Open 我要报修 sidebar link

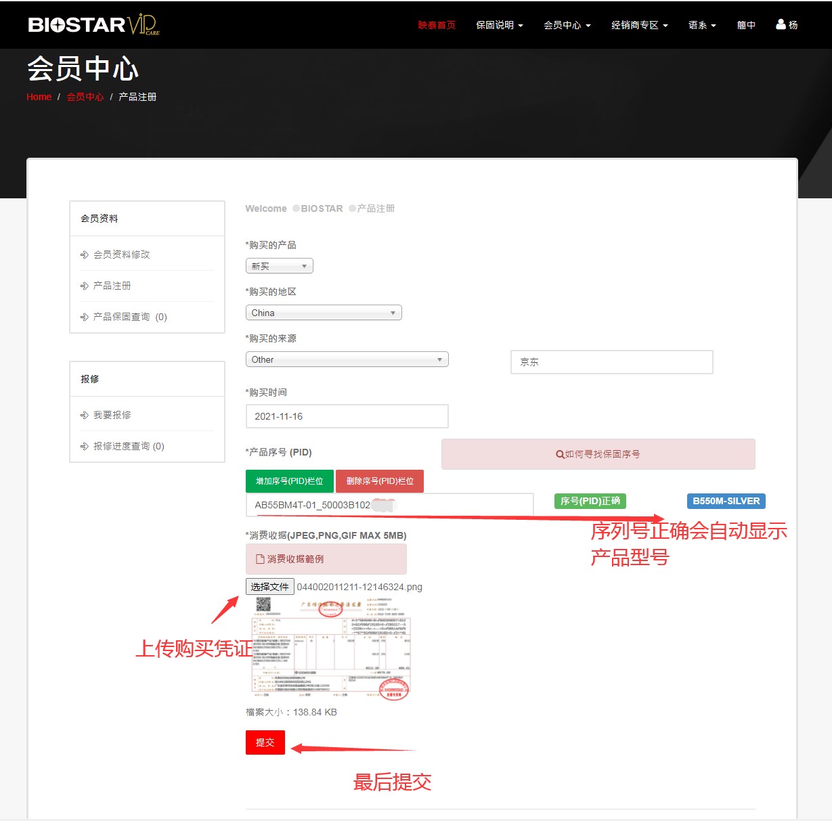pos(112,415)
